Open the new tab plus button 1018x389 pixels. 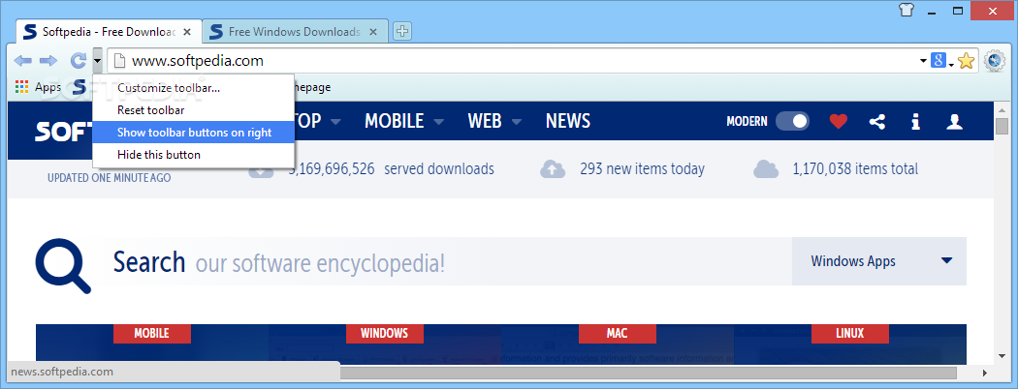402,30
